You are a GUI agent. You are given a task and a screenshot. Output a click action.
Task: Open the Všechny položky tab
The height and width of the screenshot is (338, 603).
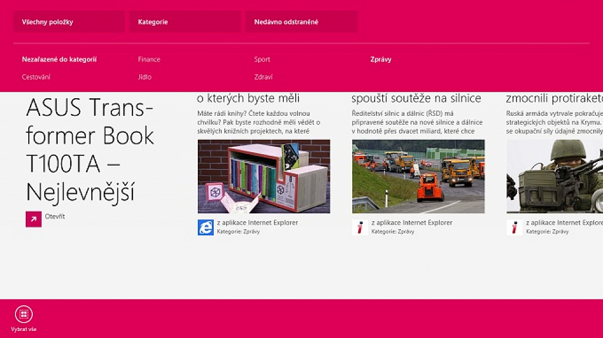pos(69,22)
